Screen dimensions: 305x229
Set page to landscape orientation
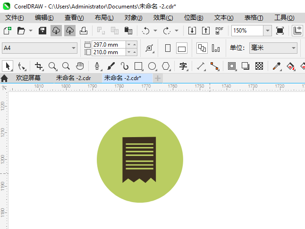click(x=182, y=48)
